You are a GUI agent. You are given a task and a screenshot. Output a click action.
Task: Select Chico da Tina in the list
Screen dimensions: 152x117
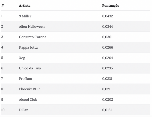coord(30,68)
